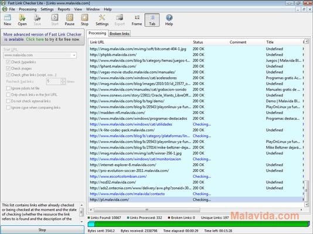Select the windows/cat/monitorizacion link row
This screenshot has width=313, height=234.
tap(196, 159)
